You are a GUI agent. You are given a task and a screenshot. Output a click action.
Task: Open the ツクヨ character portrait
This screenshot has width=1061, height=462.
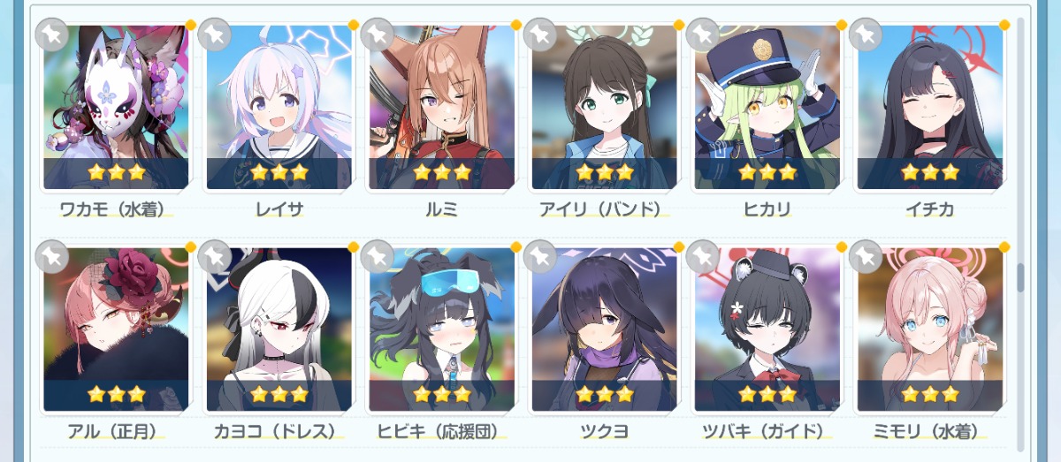click(x=604, y=329)
